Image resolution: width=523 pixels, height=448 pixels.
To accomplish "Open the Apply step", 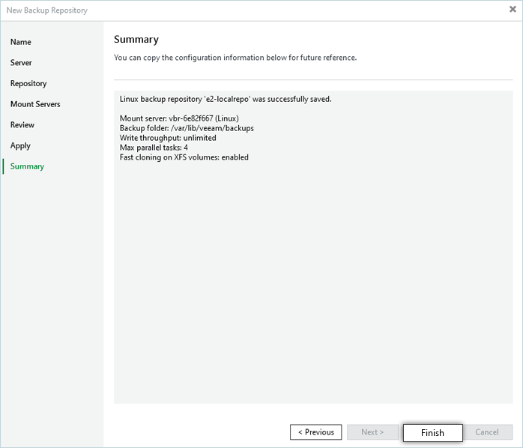I will (x=20, y=145).
